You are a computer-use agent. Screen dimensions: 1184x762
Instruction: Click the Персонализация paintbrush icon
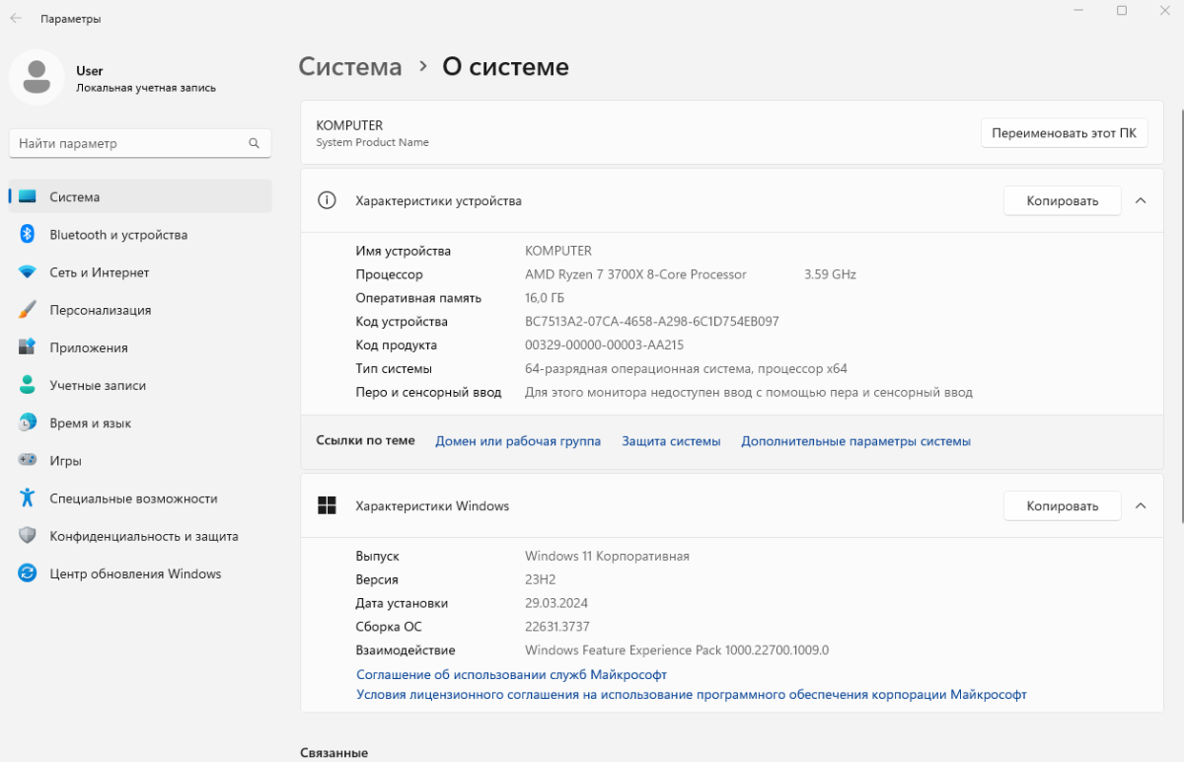(x=28, y=309)
